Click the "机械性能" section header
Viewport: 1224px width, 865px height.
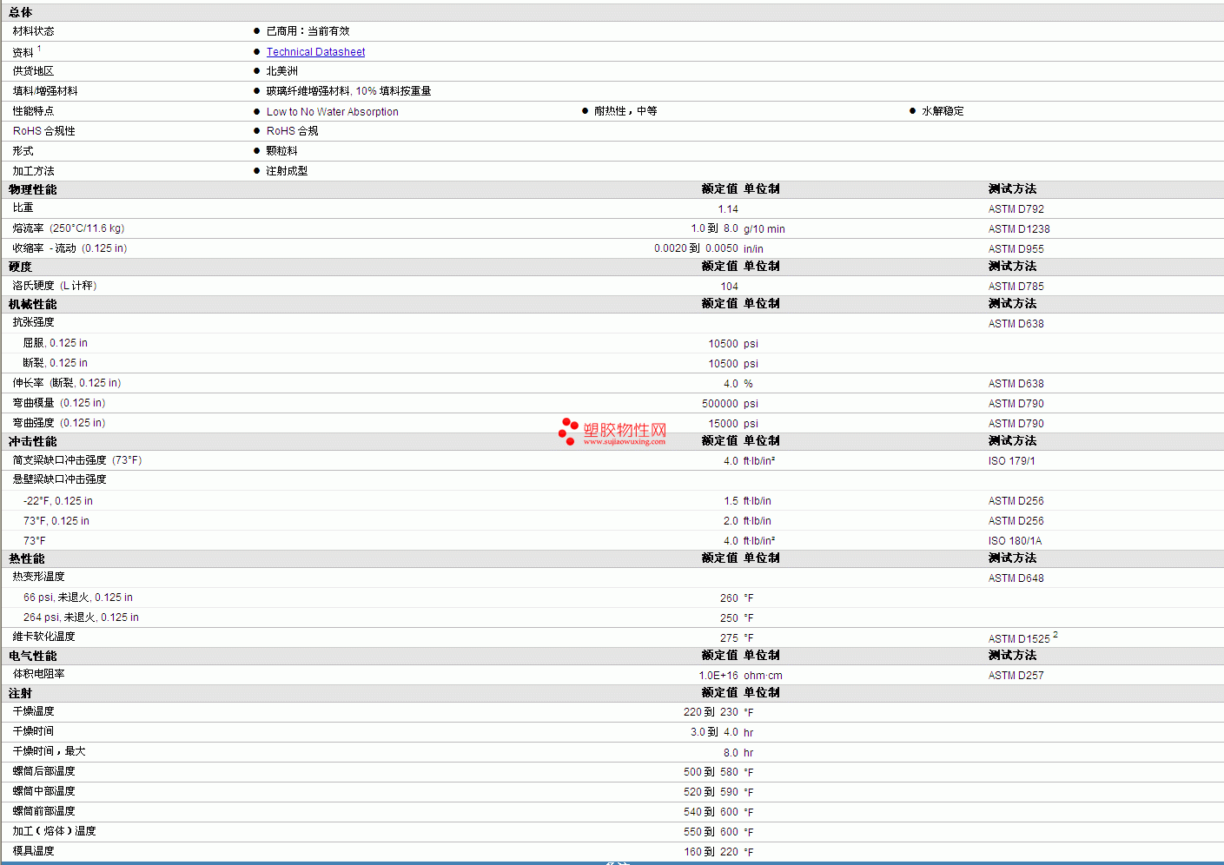[32, 304]
